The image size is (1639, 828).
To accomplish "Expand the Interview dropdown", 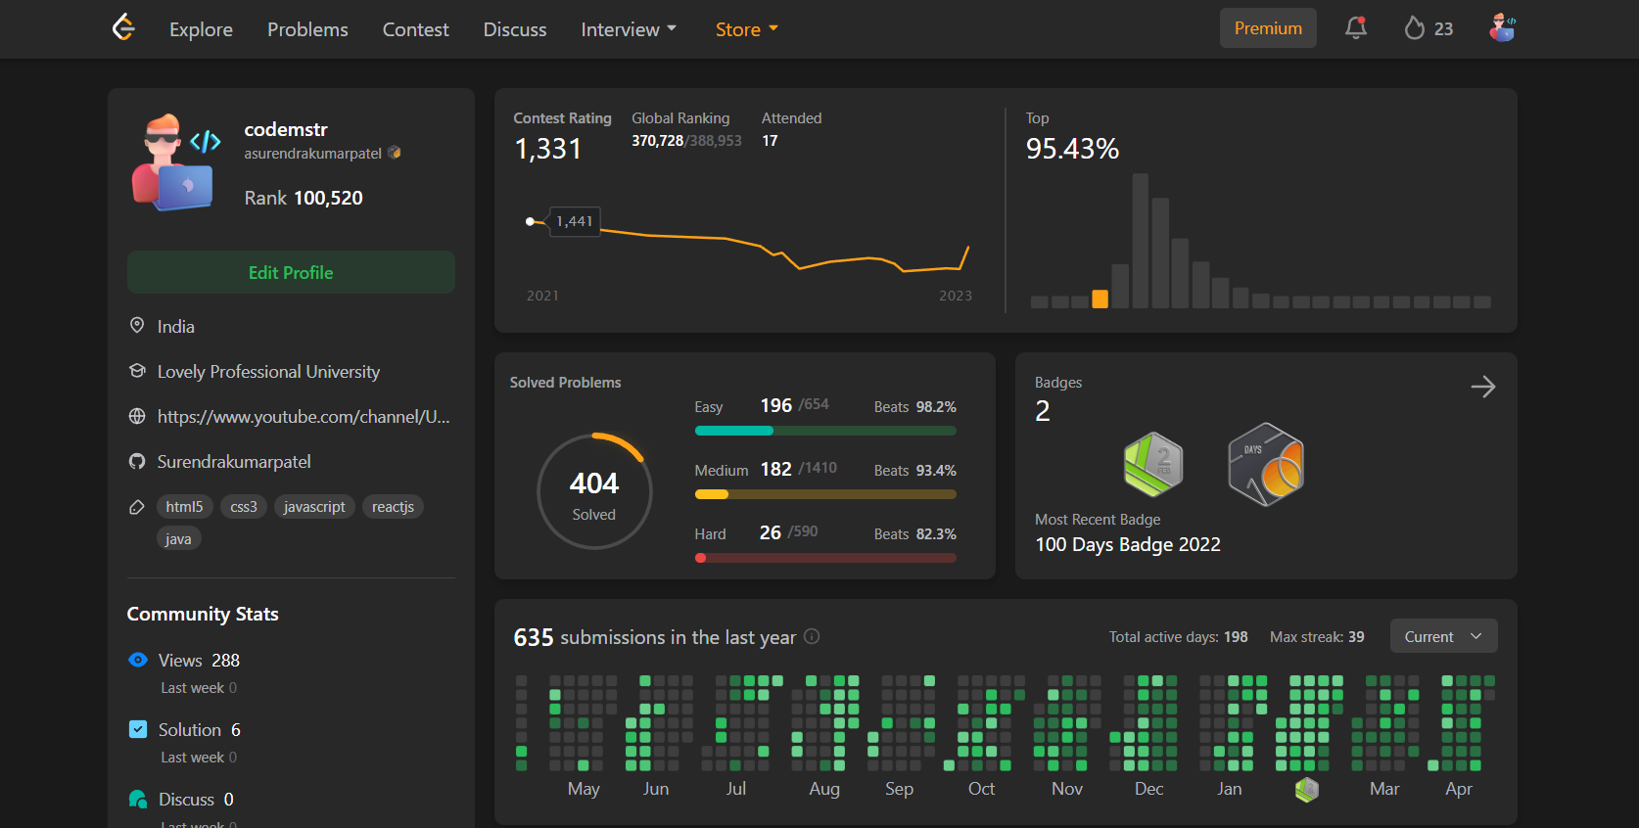I will coord(629,29).
